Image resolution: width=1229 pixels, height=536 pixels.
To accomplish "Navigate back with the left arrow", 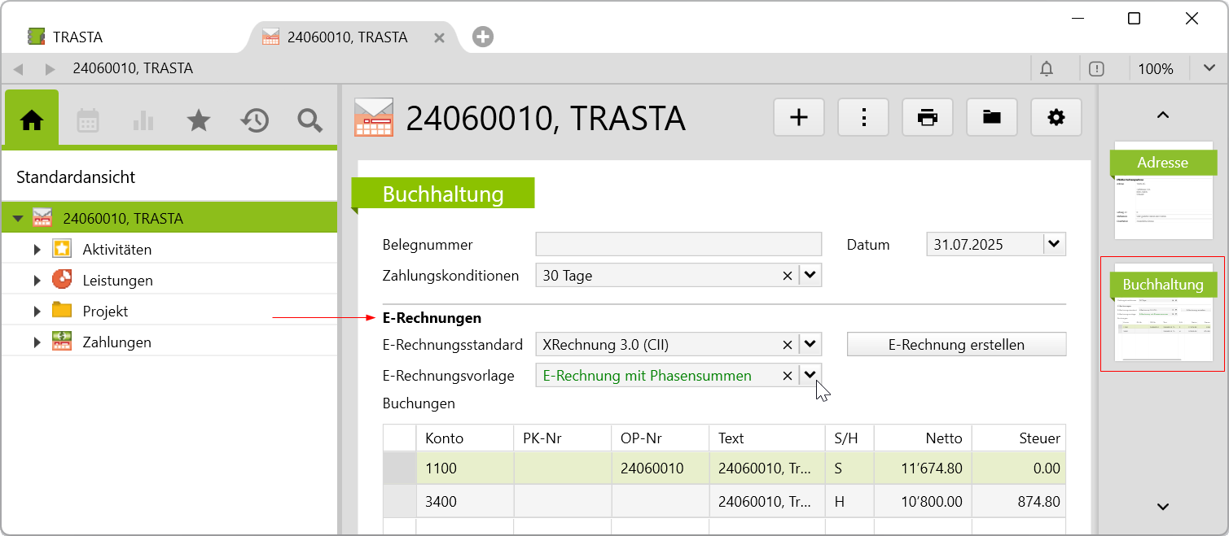I will point(18,69).
